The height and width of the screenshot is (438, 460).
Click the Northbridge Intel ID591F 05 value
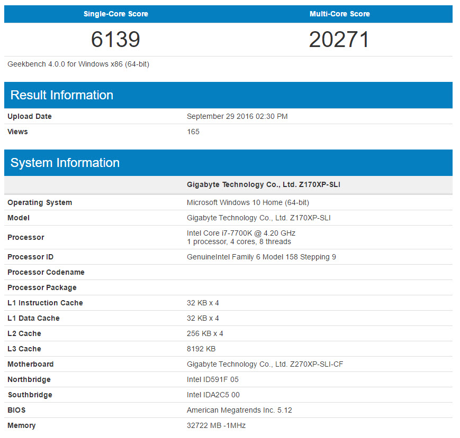pos(213,379)
